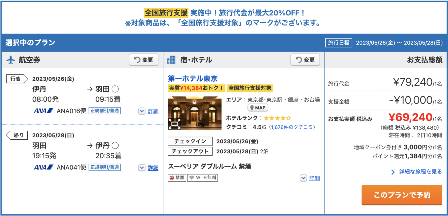Click 地域クーポン券付き 3,000円分 text
Screen dimensions: 448x216
point(398,147)
